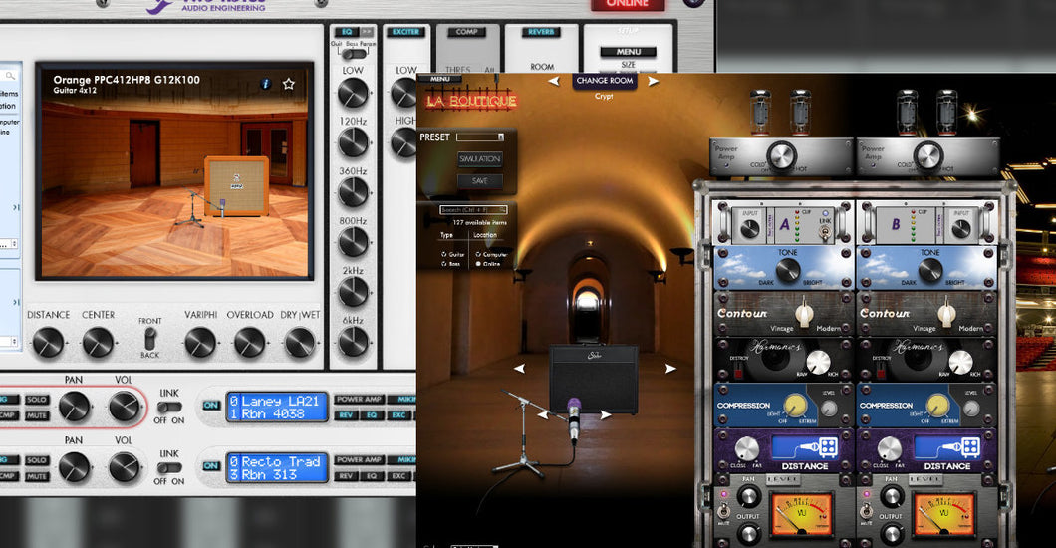Click the La Boutique neon logo
The height and width of the screenshot is (548, 1056).
[471, 101]
